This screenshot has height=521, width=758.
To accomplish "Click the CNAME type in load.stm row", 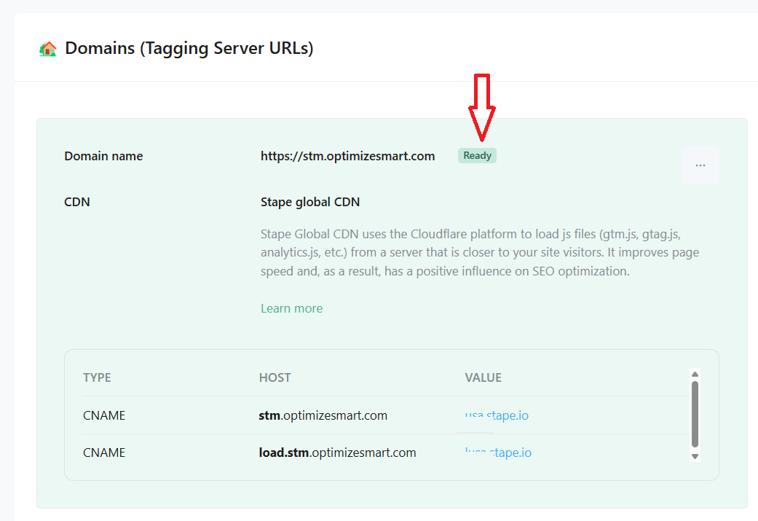I will tap(104, 453).
